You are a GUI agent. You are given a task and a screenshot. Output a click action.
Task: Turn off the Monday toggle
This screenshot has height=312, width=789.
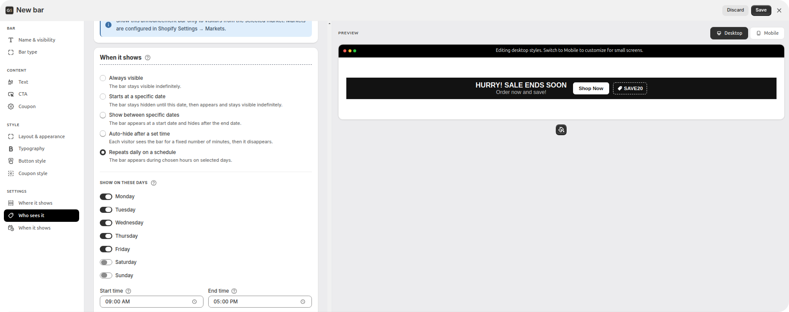click(x=106, y=197)
